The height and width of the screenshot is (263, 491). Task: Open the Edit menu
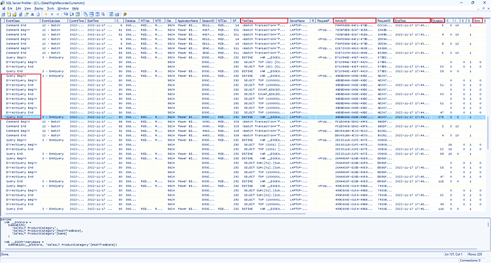18,8
